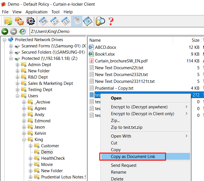Image resolution: width=204 pixels, height=181 pixels.
Task: Click the Size column header
Action: point(195,40)
